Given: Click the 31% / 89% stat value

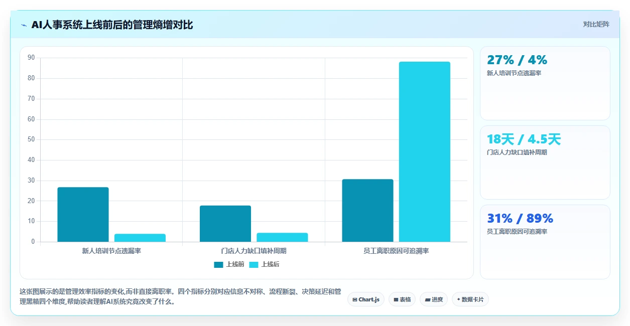Looking at the screenshot, I should point(520,219).
